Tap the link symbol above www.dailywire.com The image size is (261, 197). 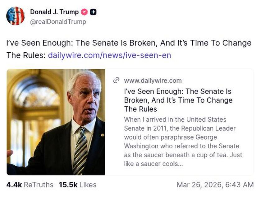[117, 80]
